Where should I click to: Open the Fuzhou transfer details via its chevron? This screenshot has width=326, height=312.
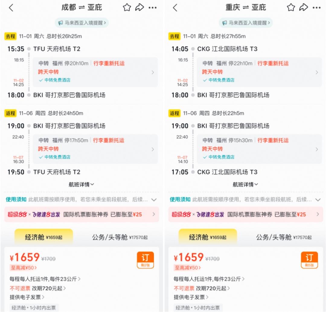tap(153, 72)
